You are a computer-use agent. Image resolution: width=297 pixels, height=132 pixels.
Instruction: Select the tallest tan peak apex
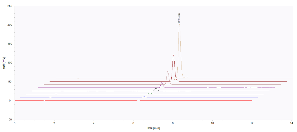(x=179, y=24)
